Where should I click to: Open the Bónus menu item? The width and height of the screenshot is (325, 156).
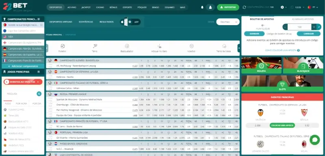[113, 7]
